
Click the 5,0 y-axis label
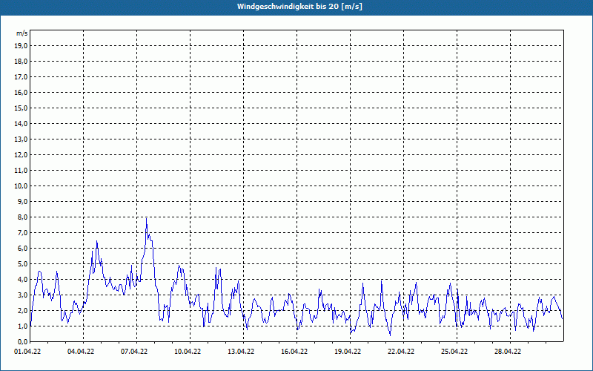coord(22,264)
